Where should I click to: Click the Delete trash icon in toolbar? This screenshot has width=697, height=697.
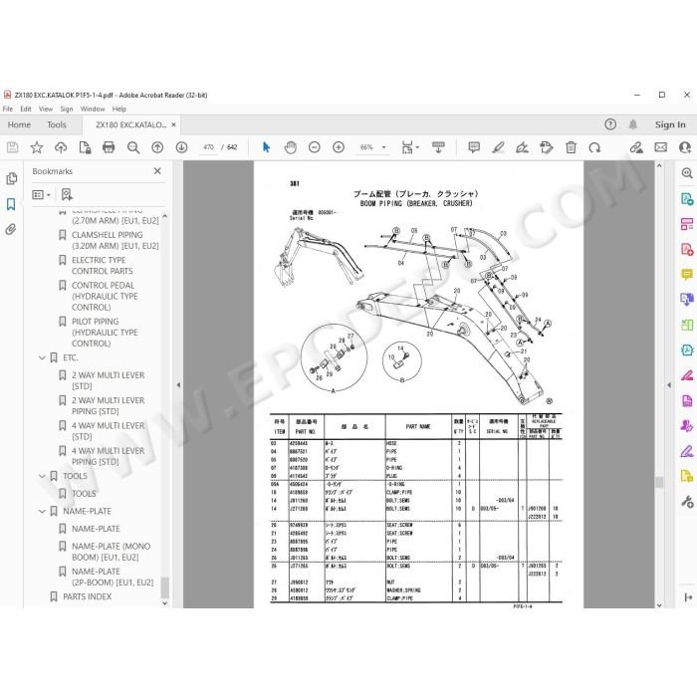click(x=571, y=147)
